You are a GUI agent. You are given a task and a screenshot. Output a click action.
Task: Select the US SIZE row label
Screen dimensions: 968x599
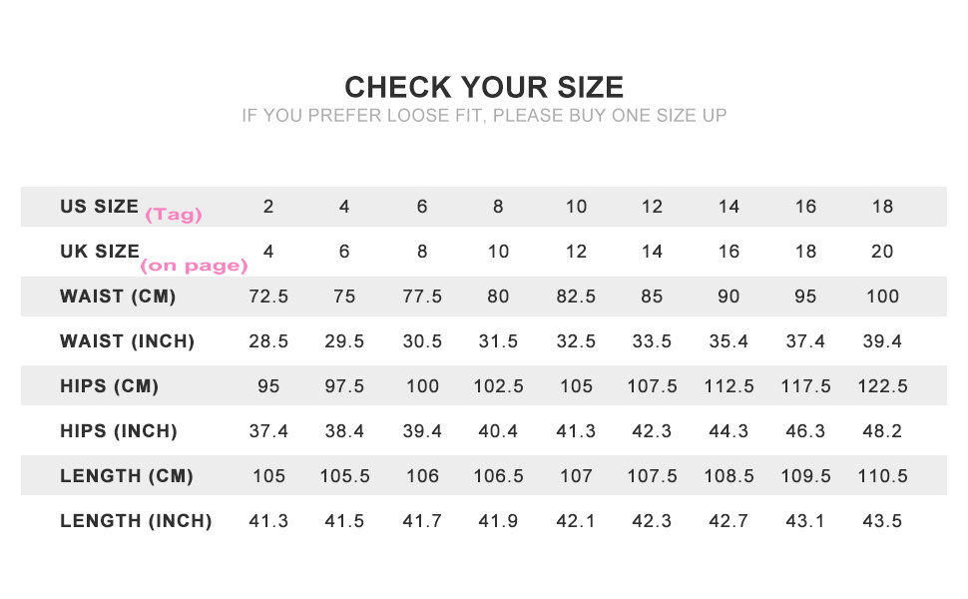pyautogui.click(x=99, y=207)
